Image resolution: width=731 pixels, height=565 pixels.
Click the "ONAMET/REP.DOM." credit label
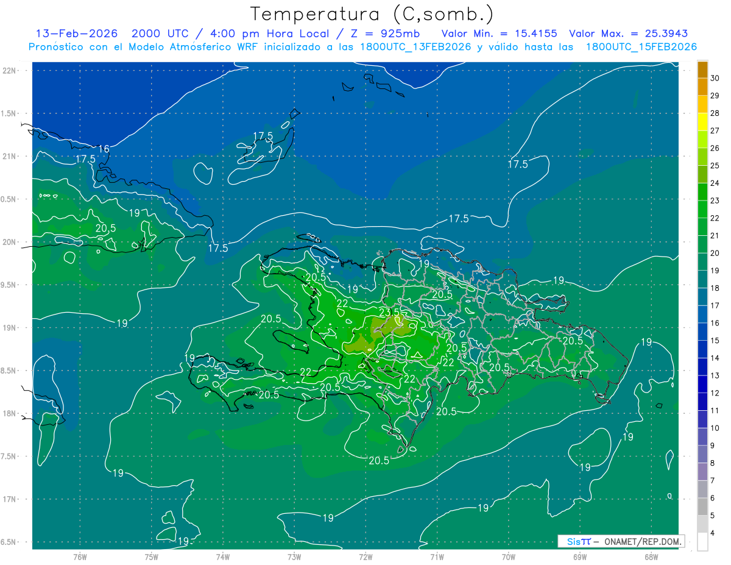point(642,541)
